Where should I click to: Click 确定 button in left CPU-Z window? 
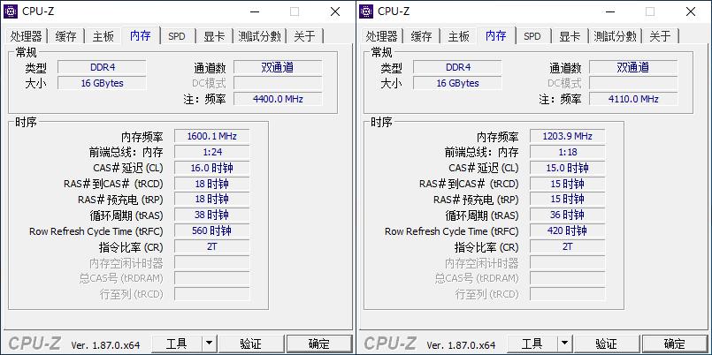[x=319, y=344]
